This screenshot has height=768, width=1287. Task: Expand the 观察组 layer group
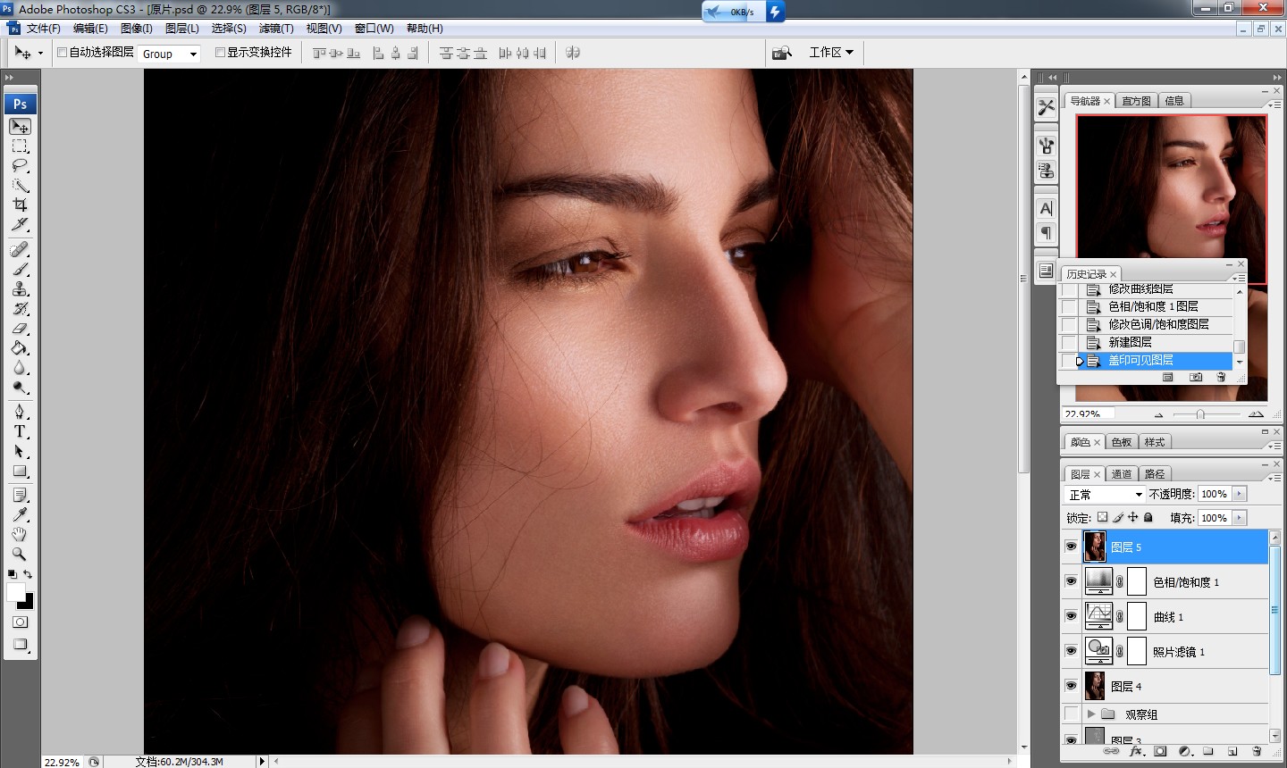coord(1091,714)
